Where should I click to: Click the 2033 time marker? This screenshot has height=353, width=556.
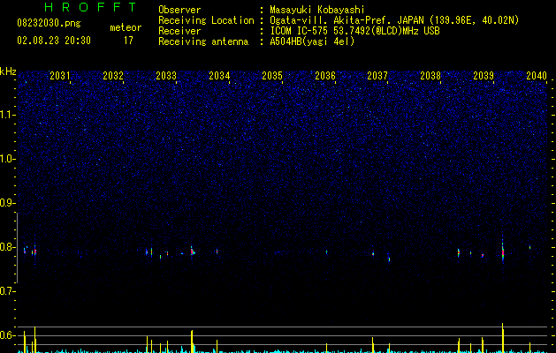pos(166,75)
